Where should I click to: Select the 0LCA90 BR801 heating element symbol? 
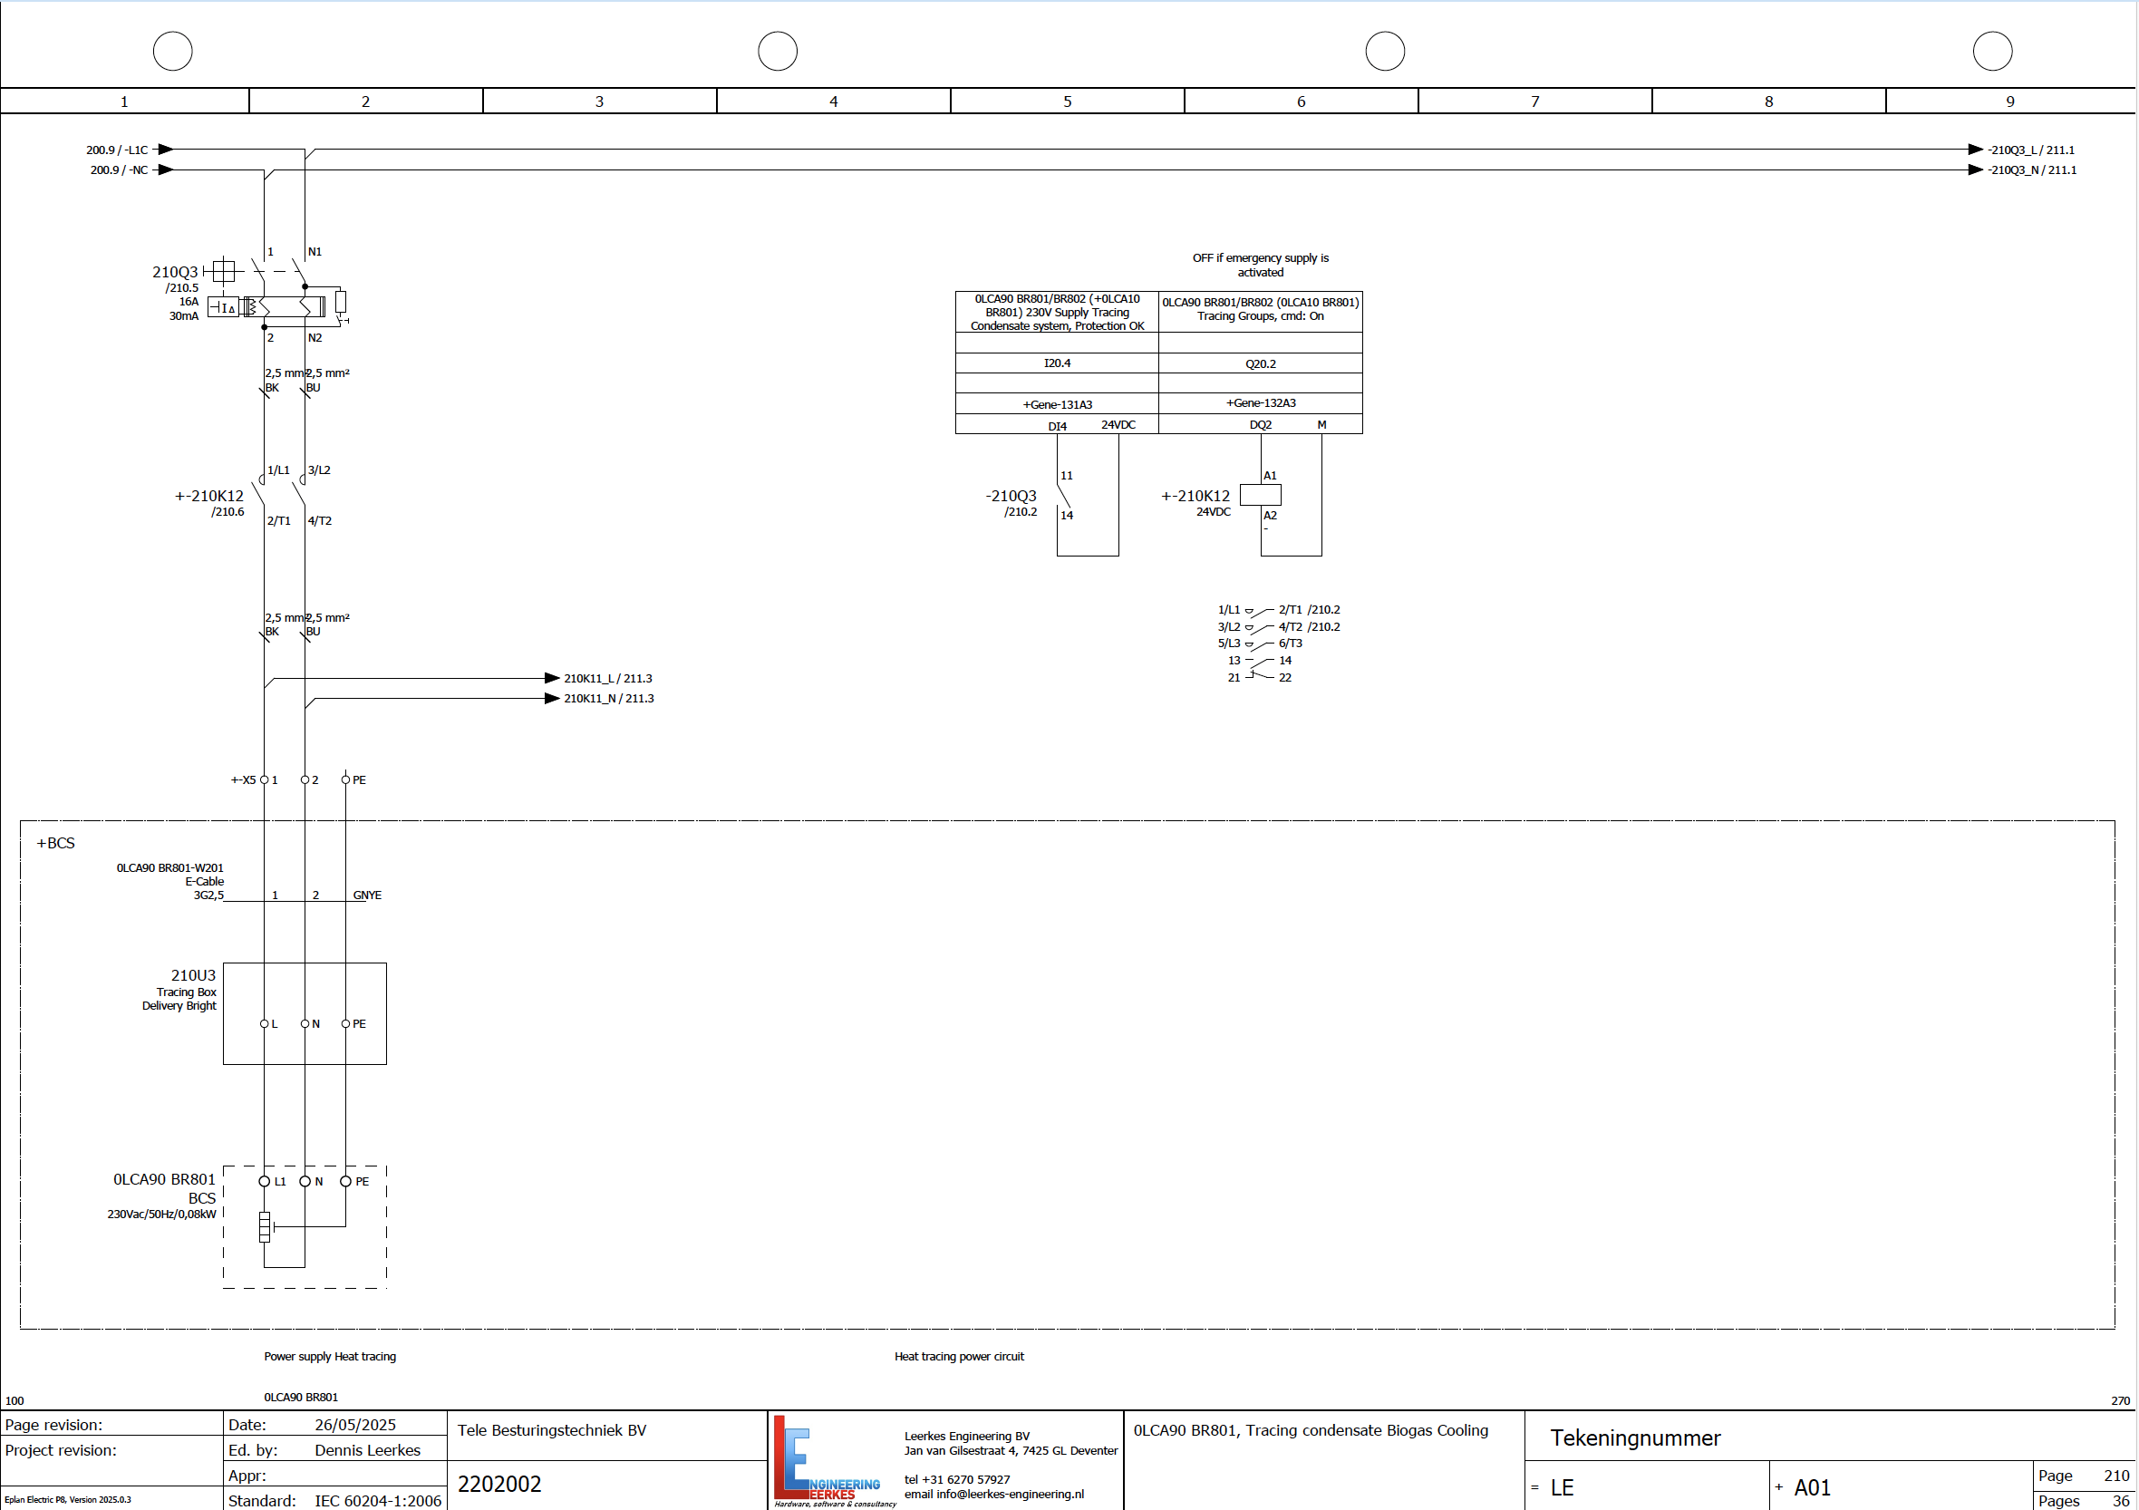tap(265, 1227)
